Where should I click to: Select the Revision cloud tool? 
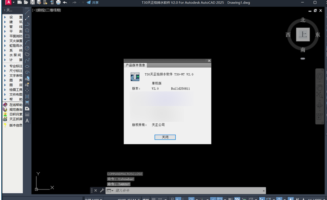click(x=27, y=54)
